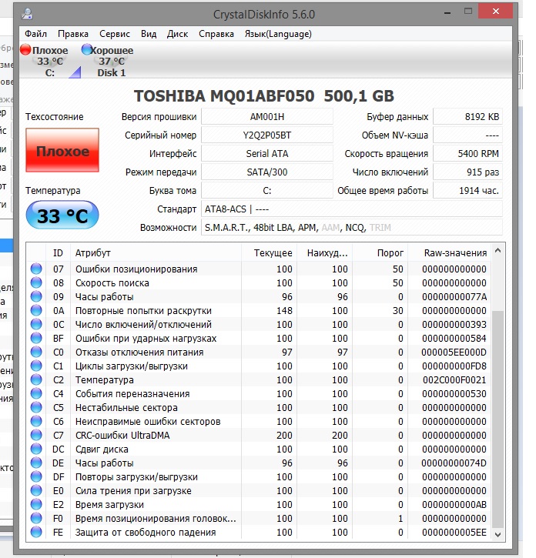Image resolution: width=536 pixels, height=558 pixels.
Task: Click the Атрибут column header
Action: 93,253
